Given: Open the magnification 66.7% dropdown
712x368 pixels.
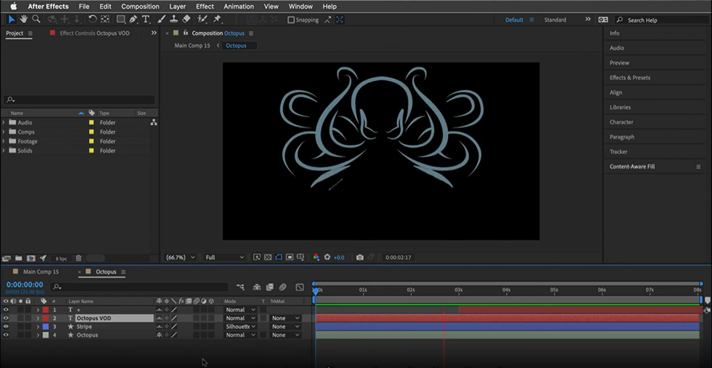Looking at the screenshot, I should click(x=180, y=257).
